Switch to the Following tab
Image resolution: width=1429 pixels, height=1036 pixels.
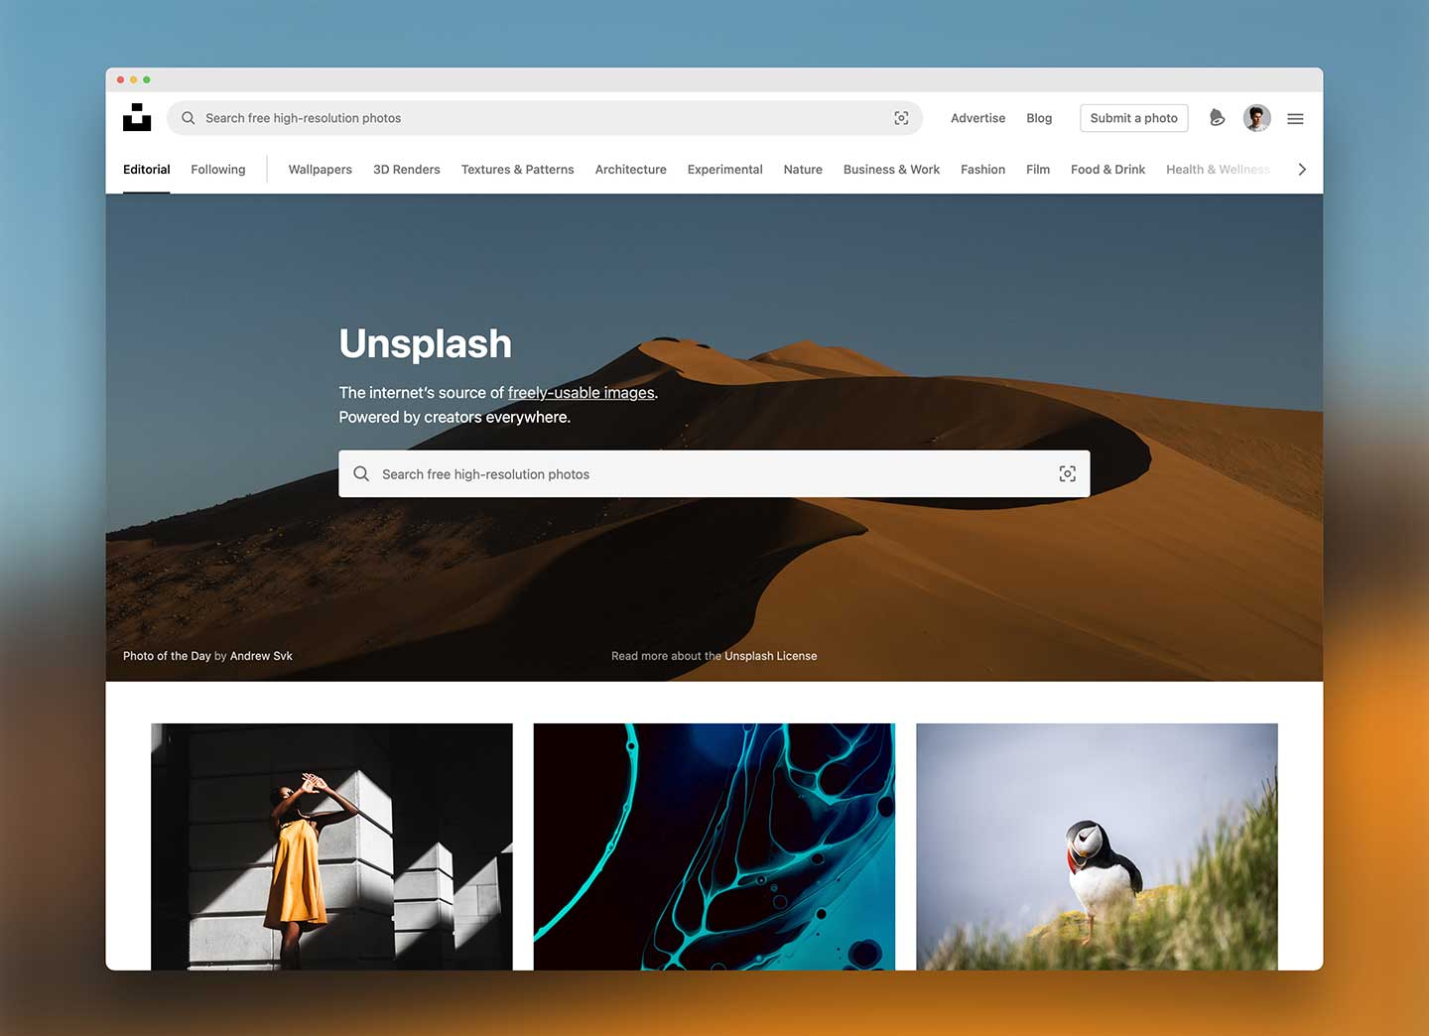(x=217, y=170)
